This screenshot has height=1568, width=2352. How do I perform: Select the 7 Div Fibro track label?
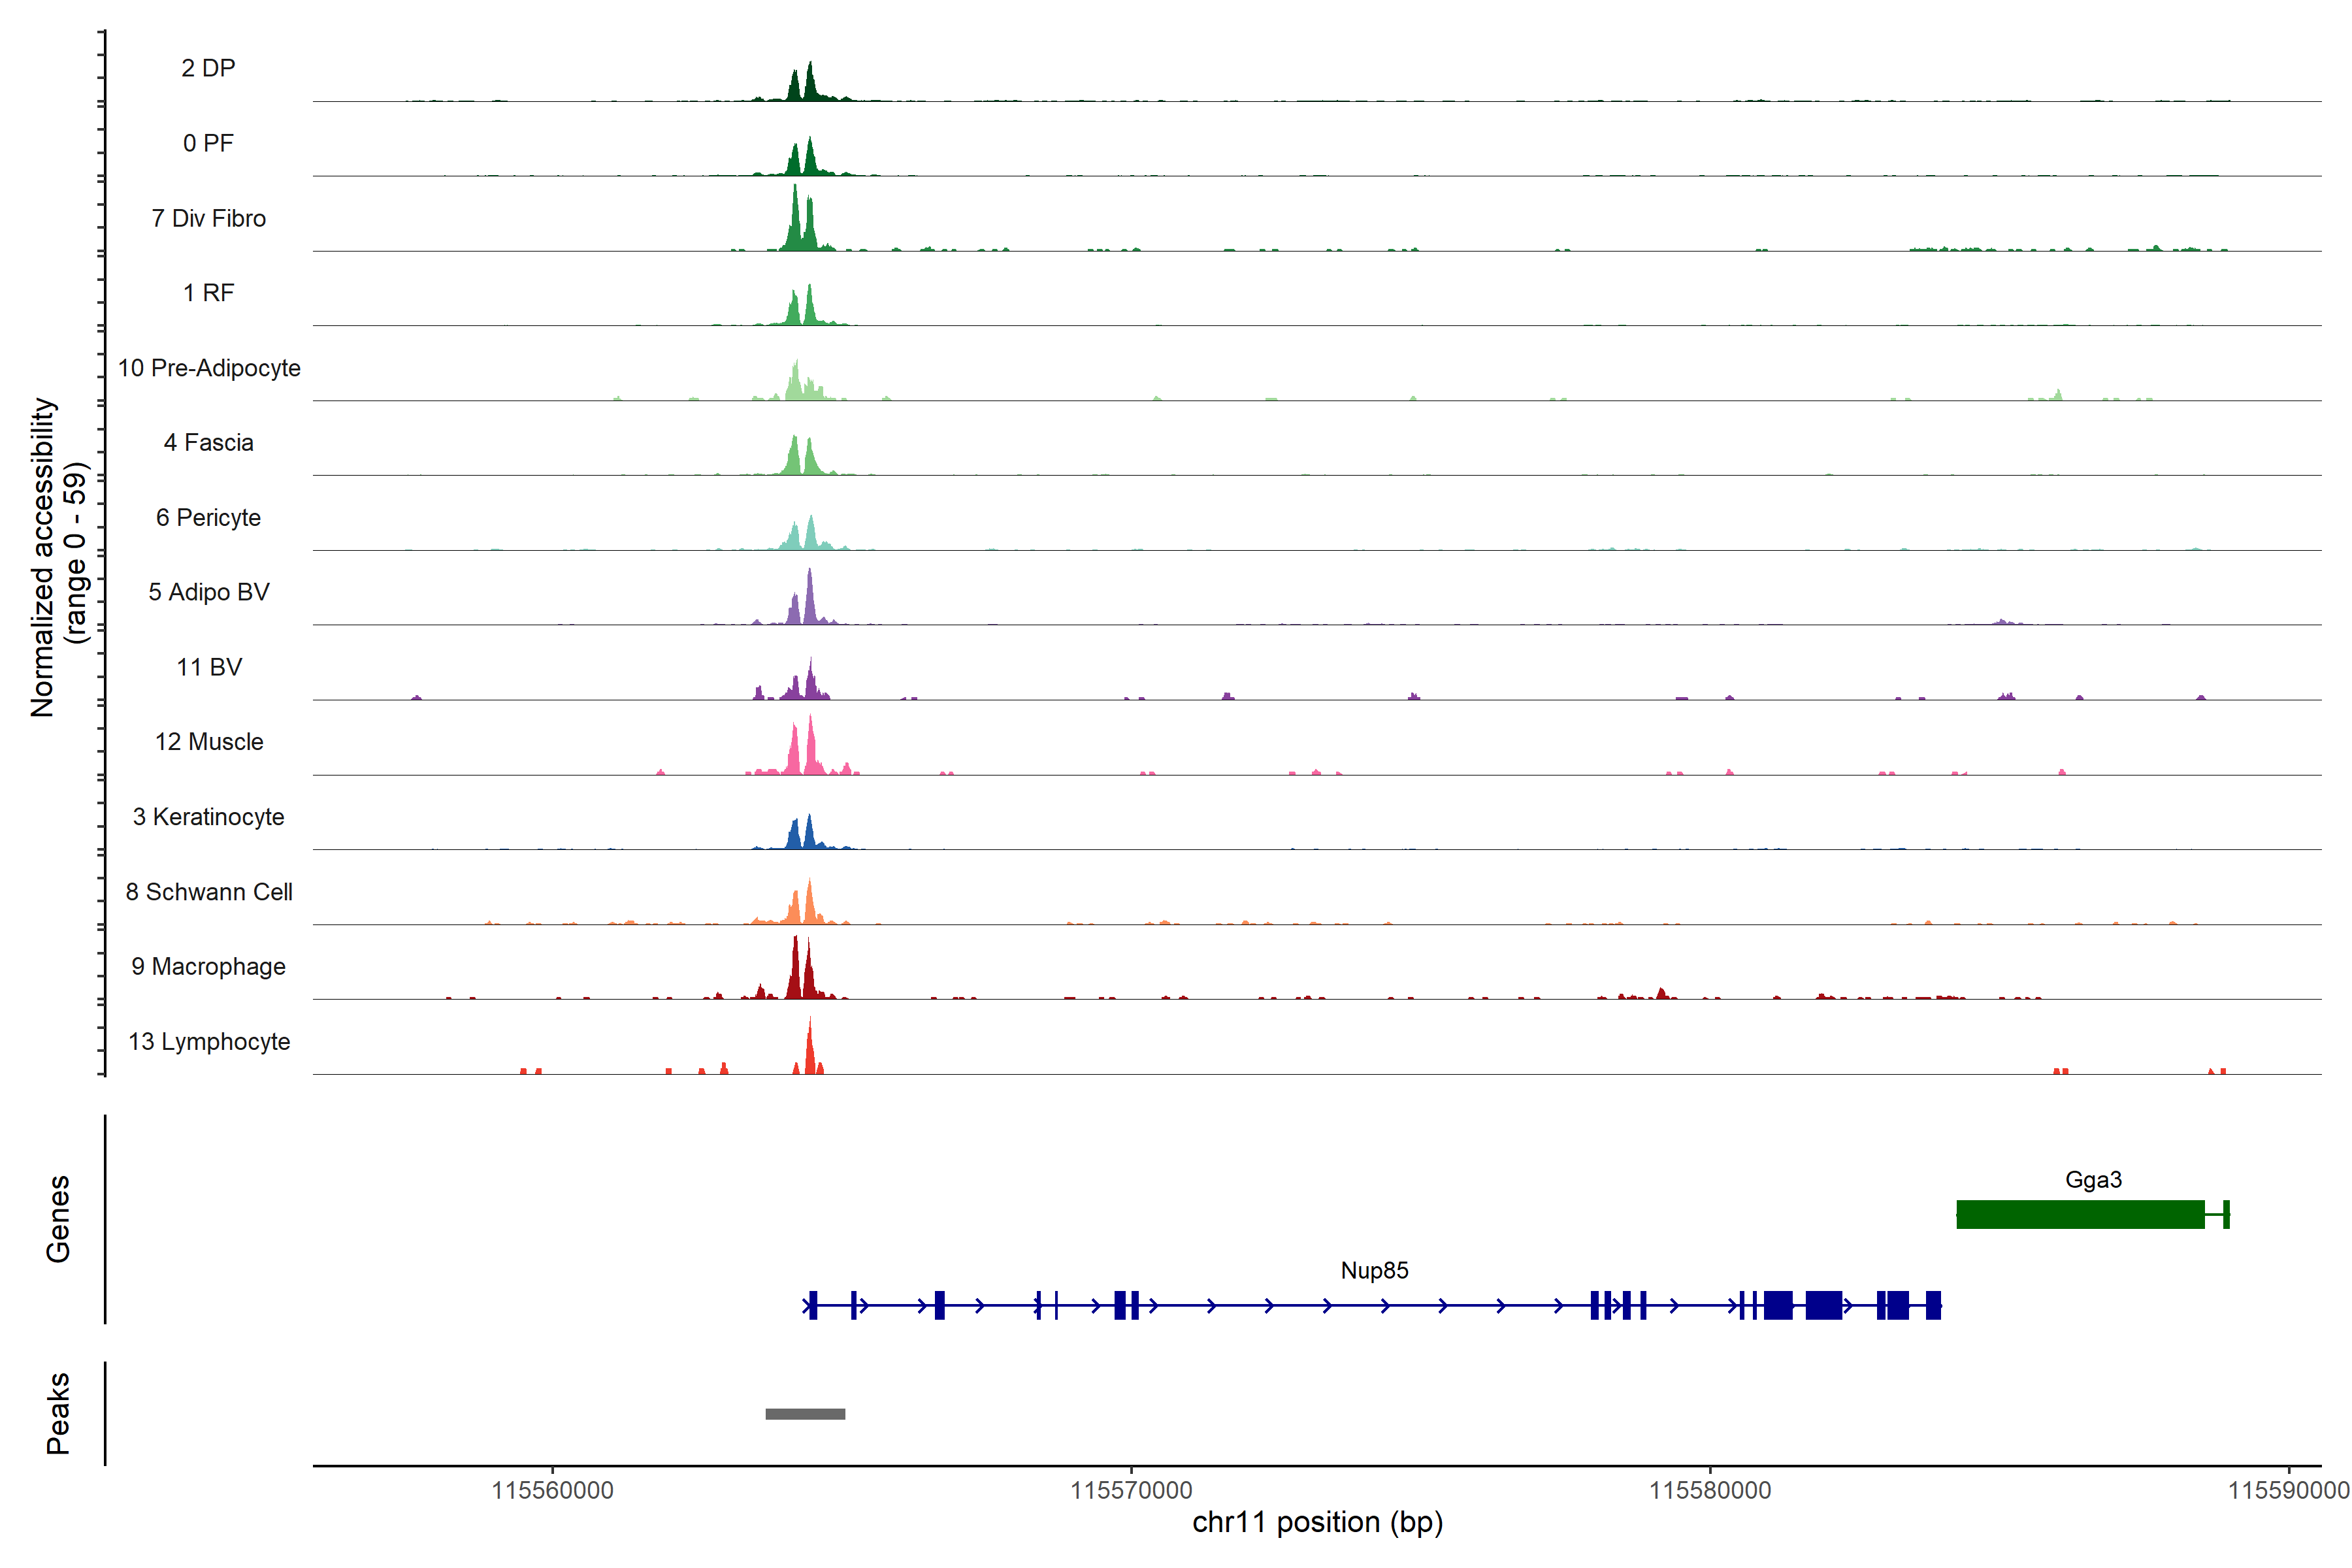tap(208, 218)
